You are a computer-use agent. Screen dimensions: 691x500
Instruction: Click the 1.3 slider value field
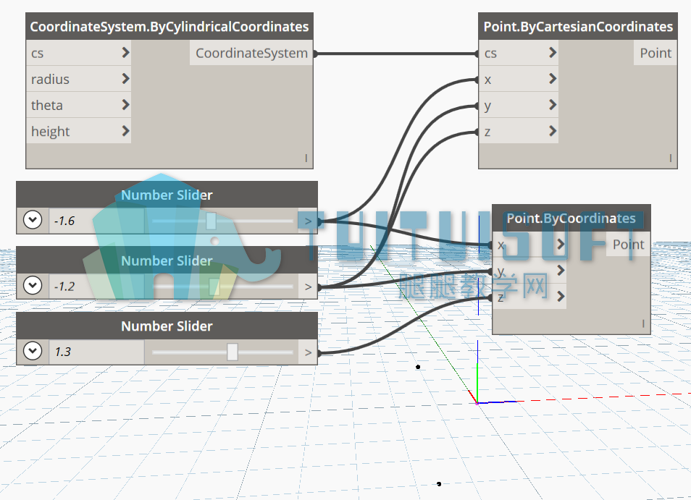tap(96, 352)
